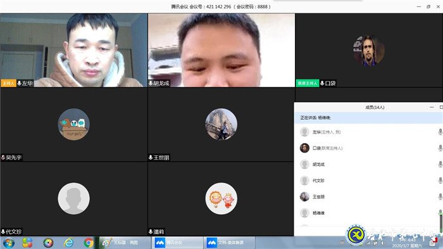Click the microphone icon beside 左华 video label
443x249 pixels.
(19, 83)
